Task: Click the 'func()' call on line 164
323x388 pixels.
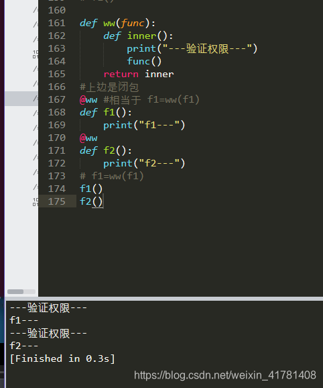Action: (x=144, y=61)
